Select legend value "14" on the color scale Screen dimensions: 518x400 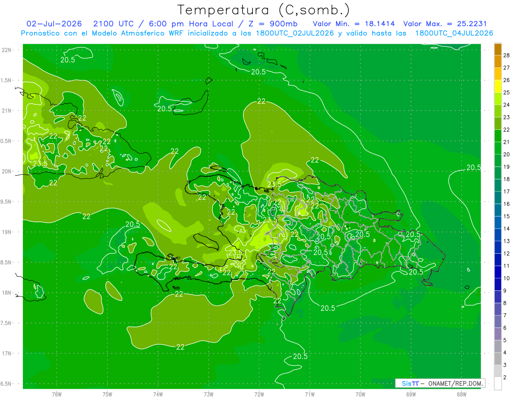point(507,229)
